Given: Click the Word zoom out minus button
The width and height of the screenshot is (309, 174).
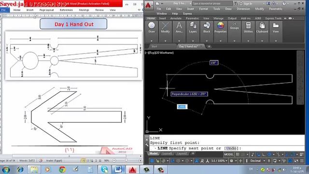Looking at the screenshot, I should 114,160.
